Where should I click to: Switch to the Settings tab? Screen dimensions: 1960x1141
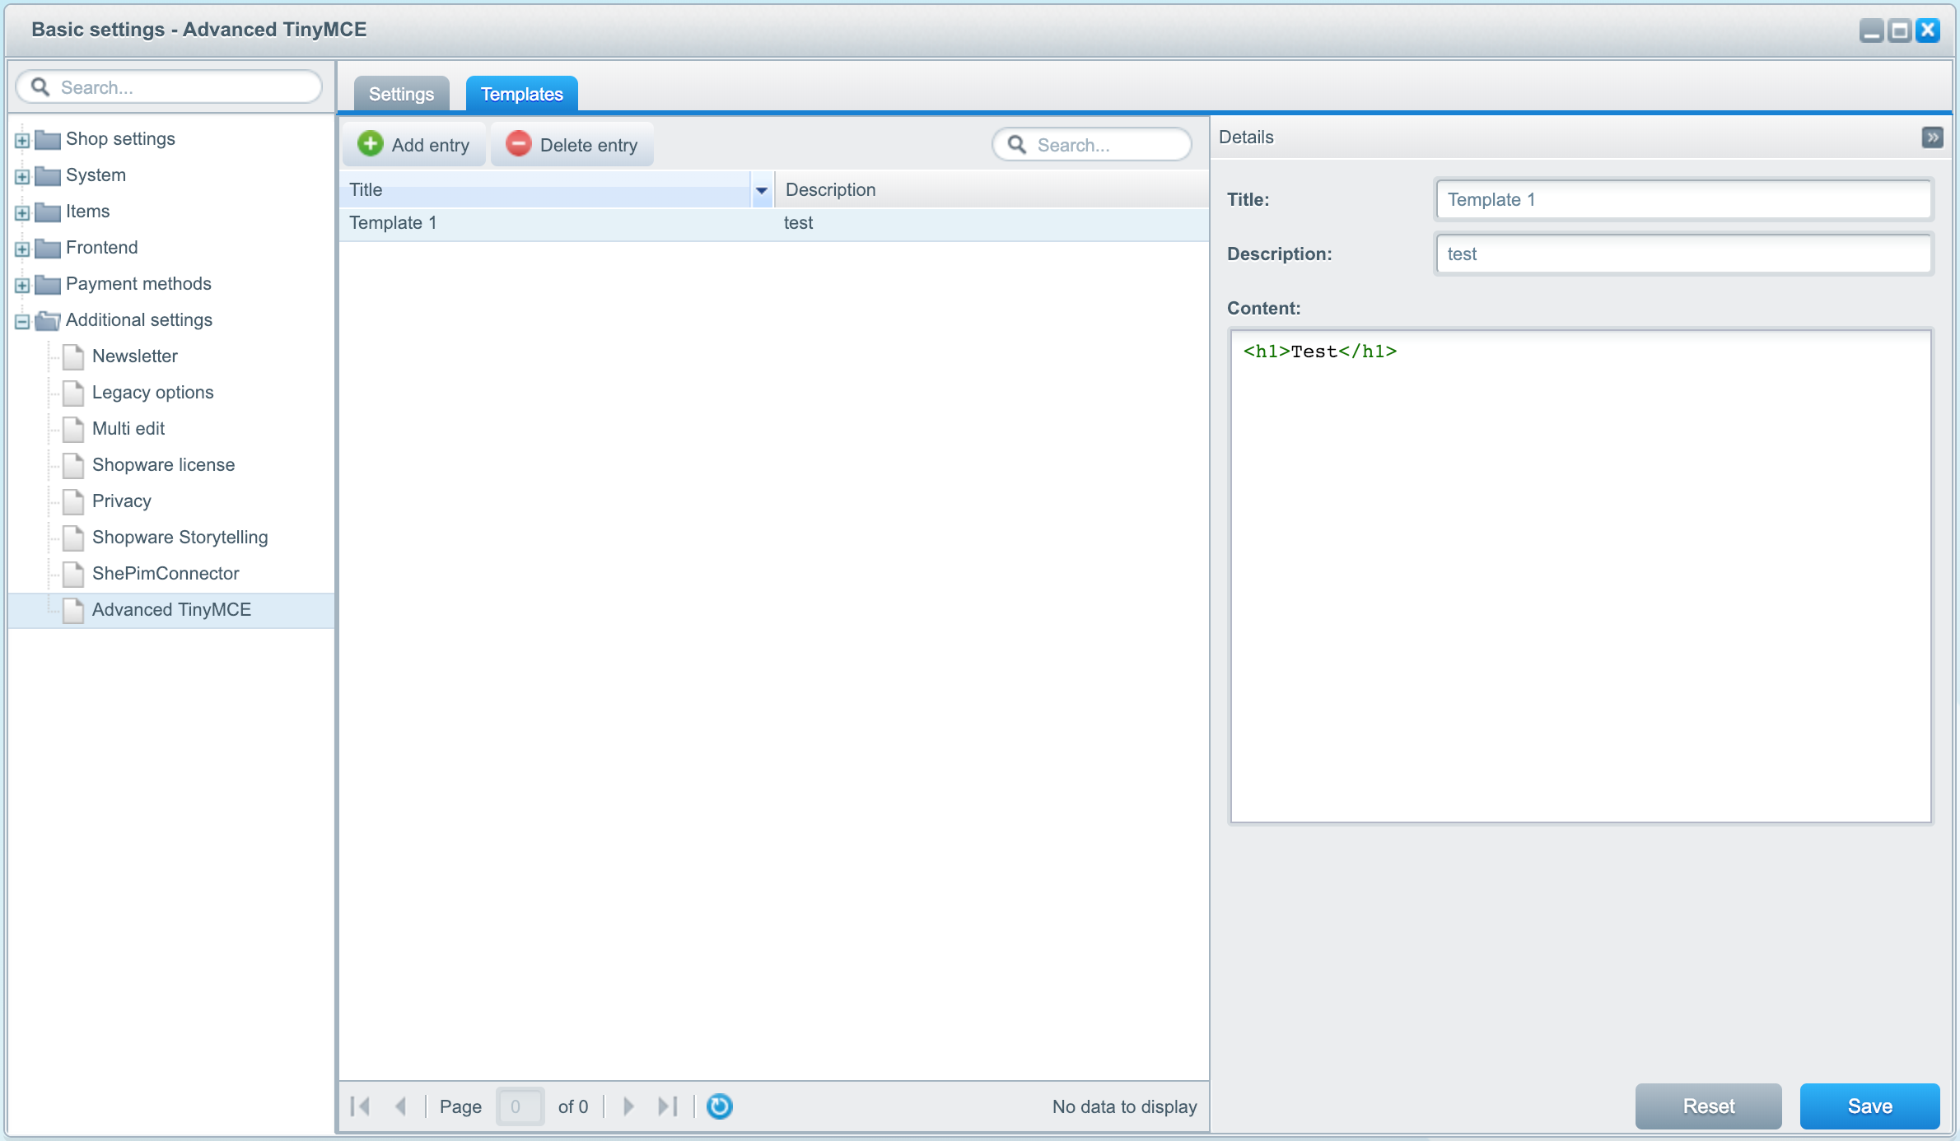tap(402, 92)
